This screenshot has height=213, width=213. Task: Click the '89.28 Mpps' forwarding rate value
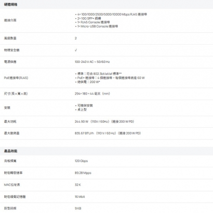(83, 173)
